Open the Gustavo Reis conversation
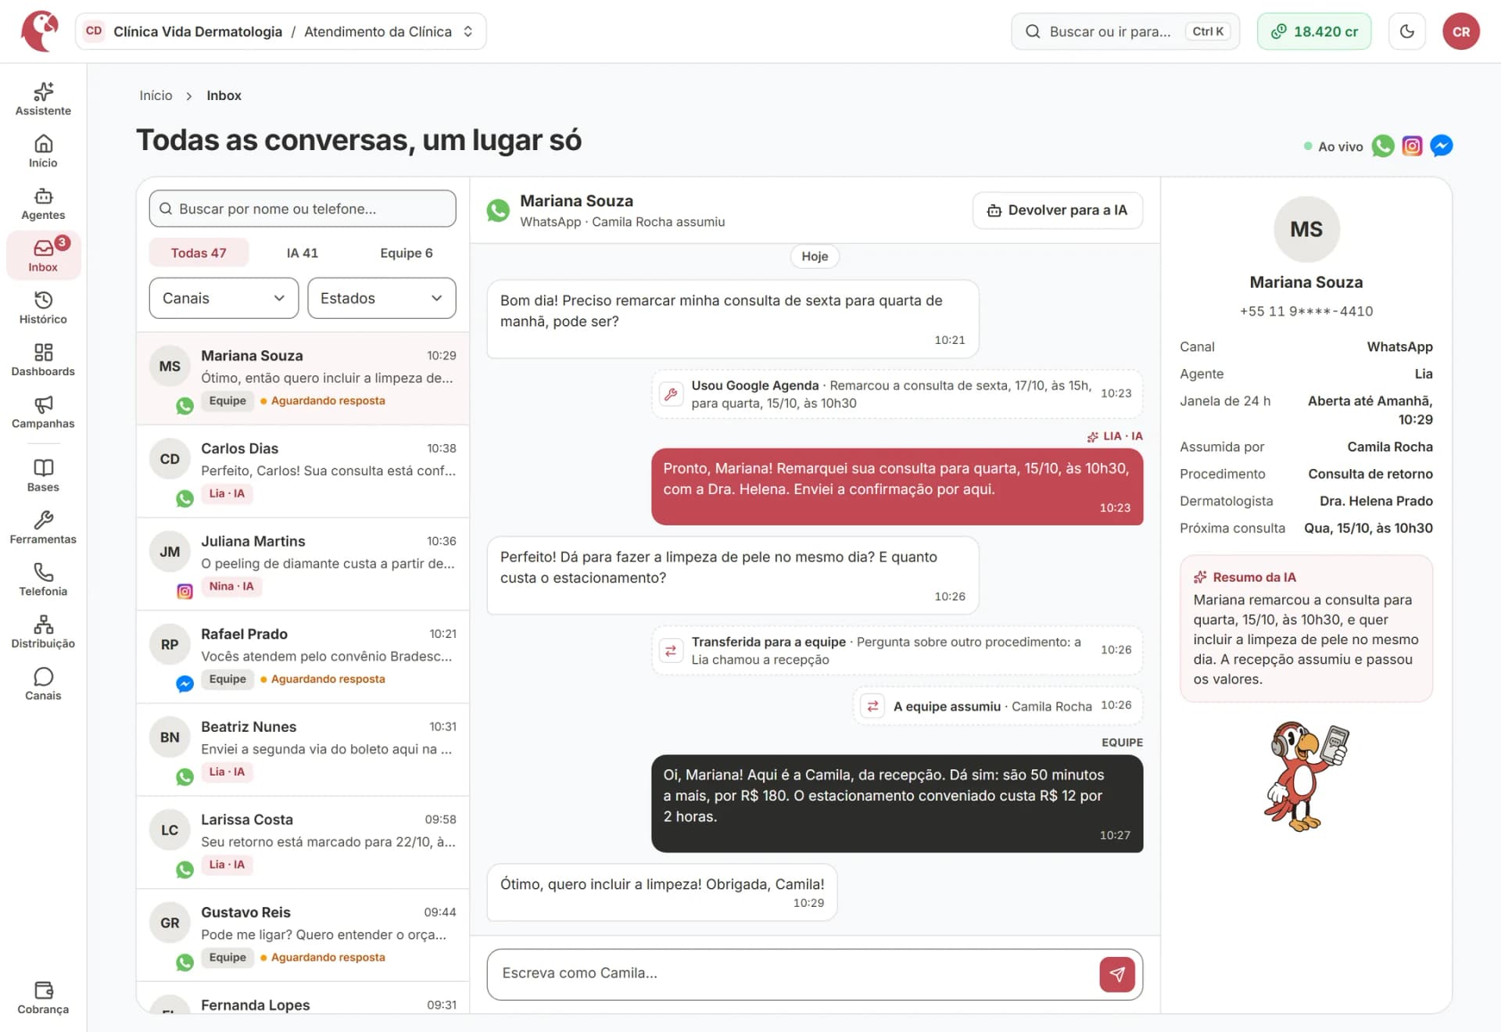Viewport: 1501px width, 1032px height. click(303, 935)
